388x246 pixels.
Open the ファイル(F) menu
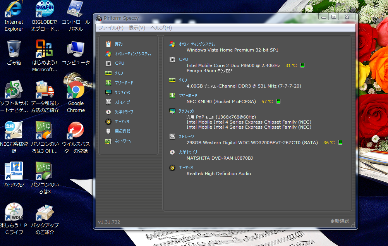point(111,28)
